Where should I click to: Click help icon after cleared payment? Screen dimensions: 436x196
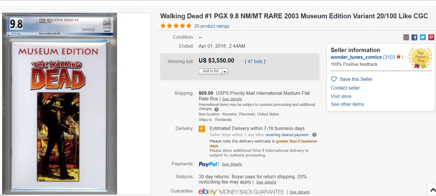click(314, 135)
